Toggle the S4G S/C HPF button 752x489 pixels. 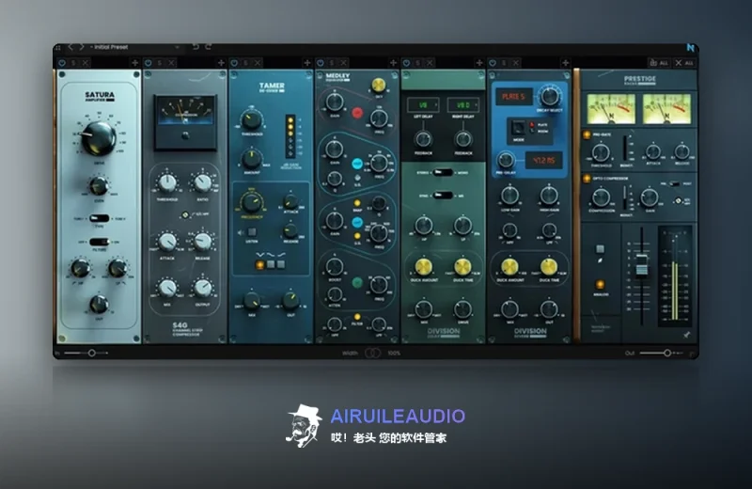[185, 215]
